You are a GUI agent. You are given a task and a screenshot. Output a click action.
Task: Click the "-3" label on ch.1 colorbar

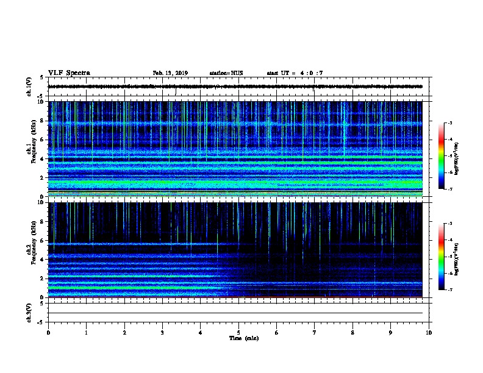450,123
